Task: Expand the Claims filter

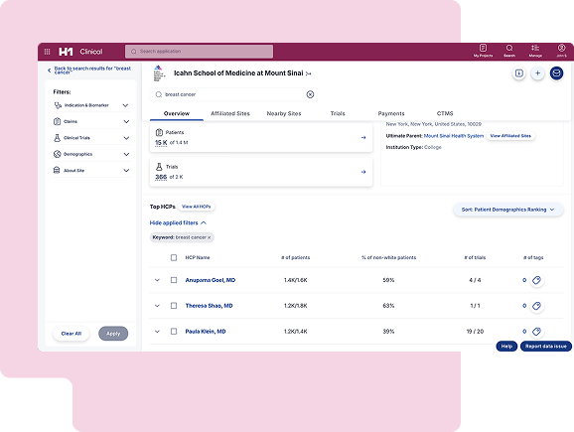Action: pos(126,121)
